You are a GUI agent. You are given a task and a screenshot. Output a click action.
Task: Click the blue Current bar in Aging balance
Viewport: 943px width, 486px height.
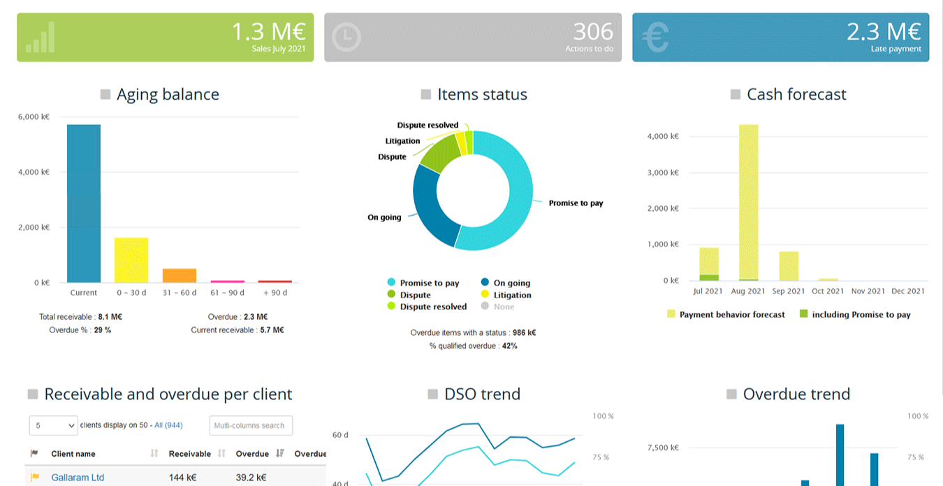(x=84, y=202)
